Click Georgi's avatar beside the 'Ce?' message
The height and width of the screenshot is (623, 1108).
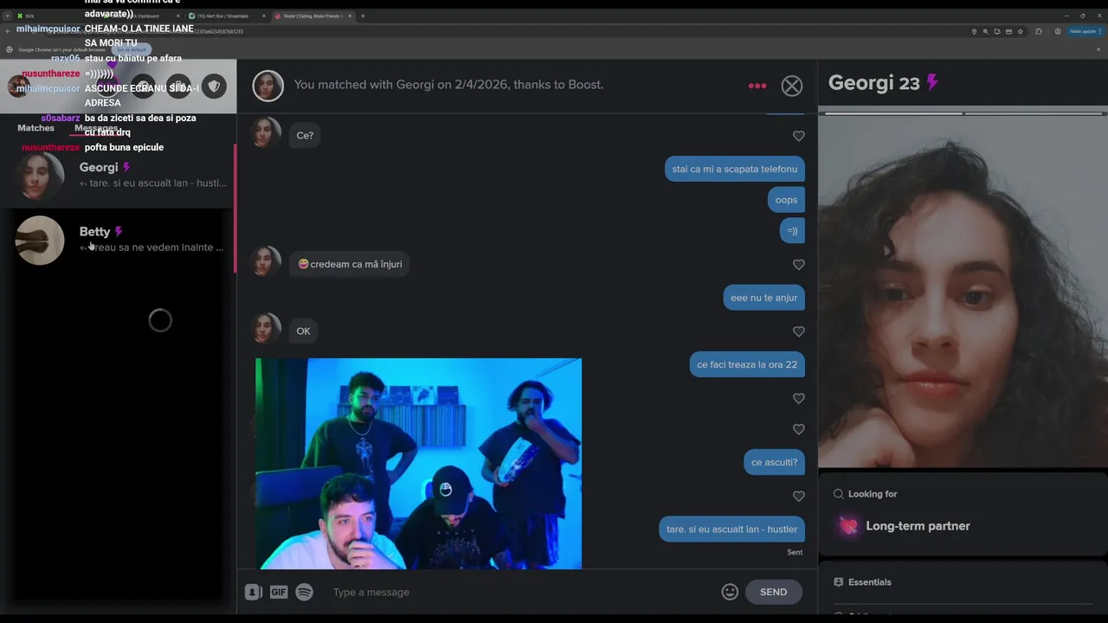tap(266, 133)
